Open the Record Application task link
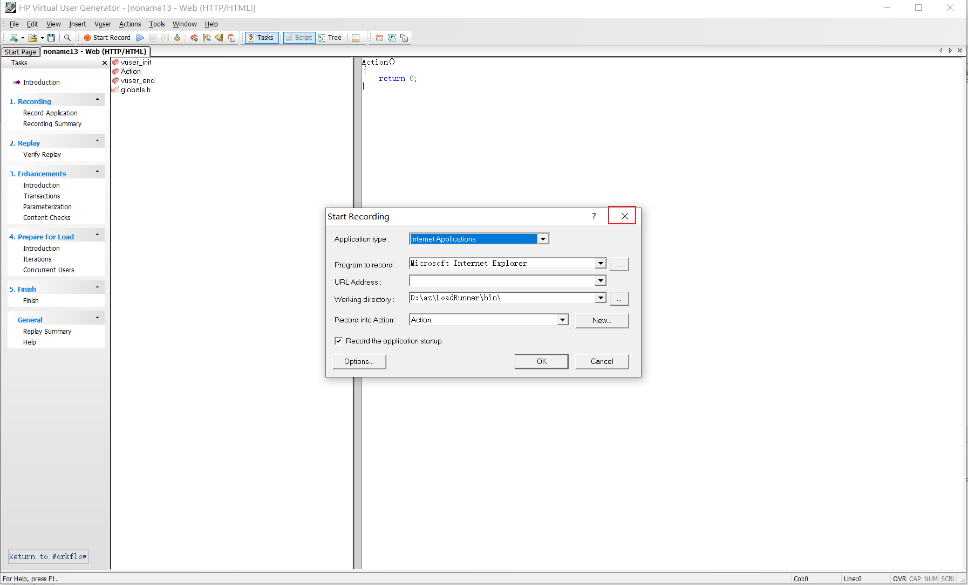The width and height of the screenshot is (968, 585). (x=50, y=113)
